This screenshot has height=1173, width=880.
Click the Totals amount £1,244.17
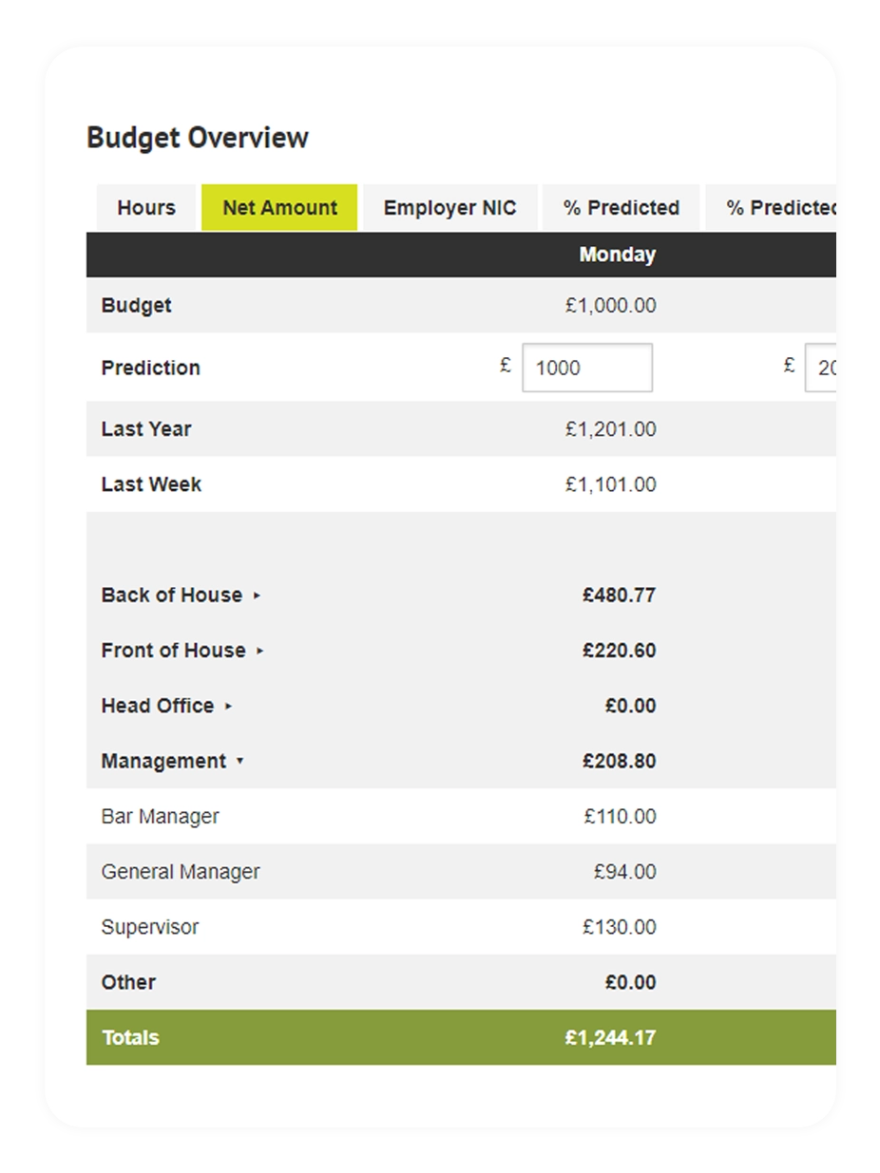click(610, 1037)
